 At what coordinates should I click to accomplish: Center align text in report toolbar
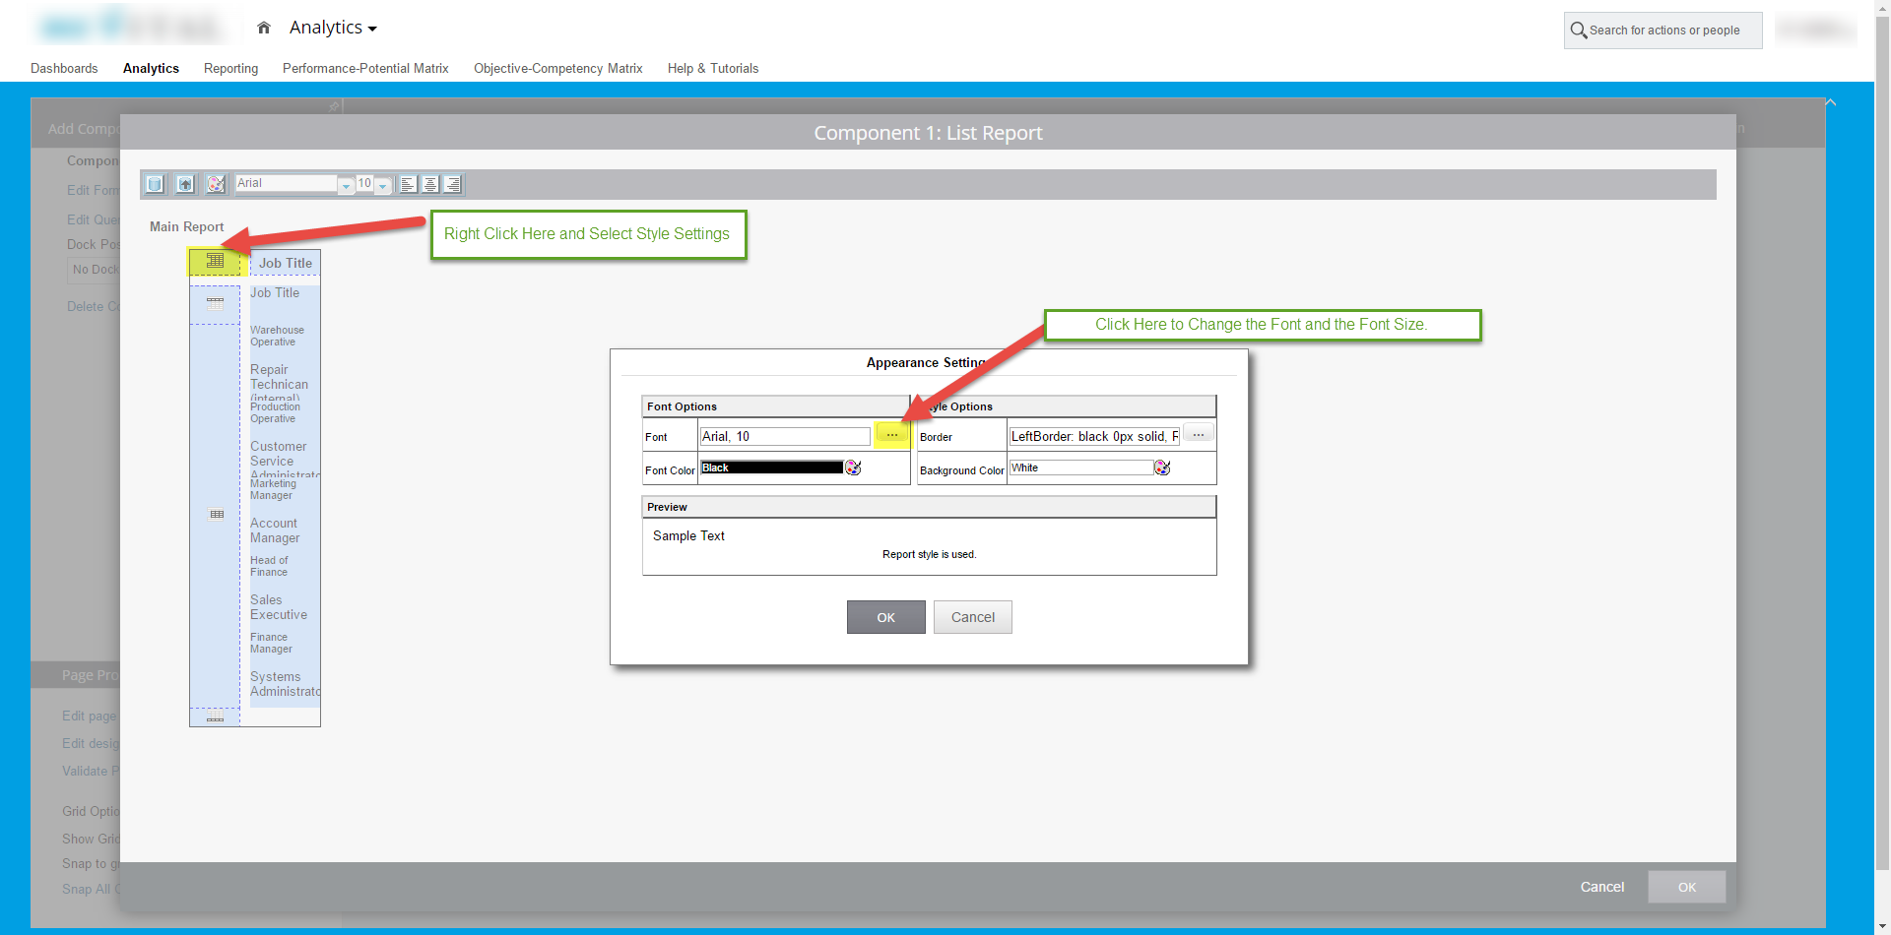(x=430, y=184)
